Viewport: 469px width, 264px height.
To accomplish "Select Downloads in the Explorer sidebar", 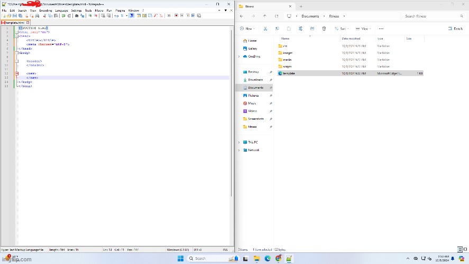I will tap(255, 80).
